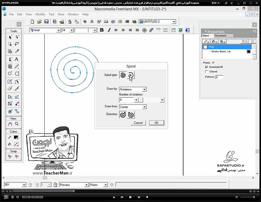The height and width of the screenshot is (202, 261).
Task: Pick the Eraser tool
Action: point(10,88)
